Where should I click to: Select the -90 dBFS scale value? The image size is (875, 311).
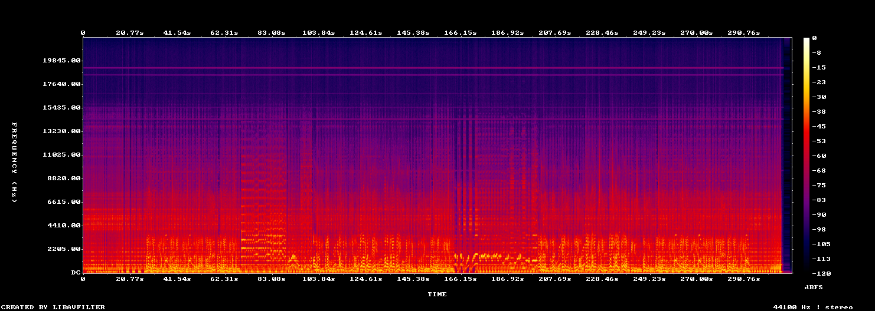coord(820,214)
